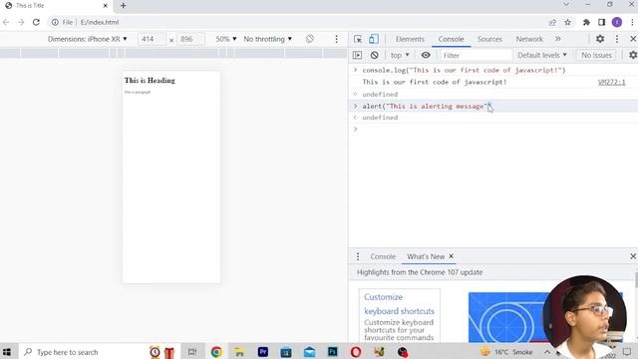Open the DevTools settings gear

tap(600, 39)
